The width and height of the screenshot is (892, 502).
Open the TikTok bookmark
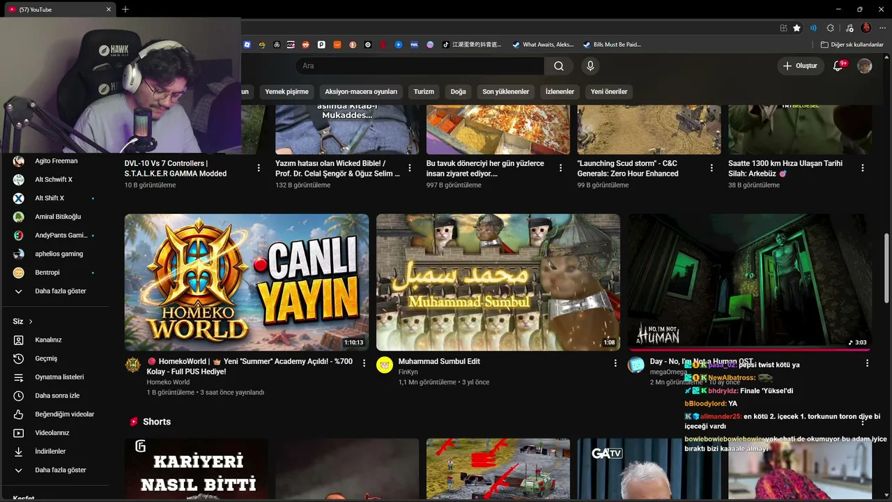[x=473, y=45]
